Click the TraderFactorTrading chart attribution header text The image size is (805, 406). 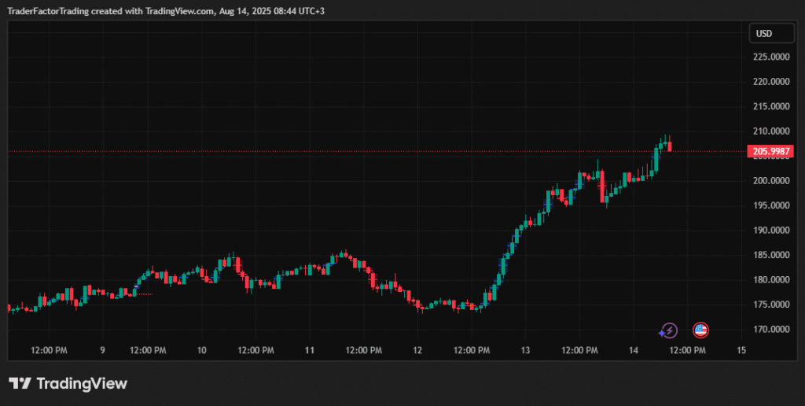pyautogui.click(x=167, y=11)
